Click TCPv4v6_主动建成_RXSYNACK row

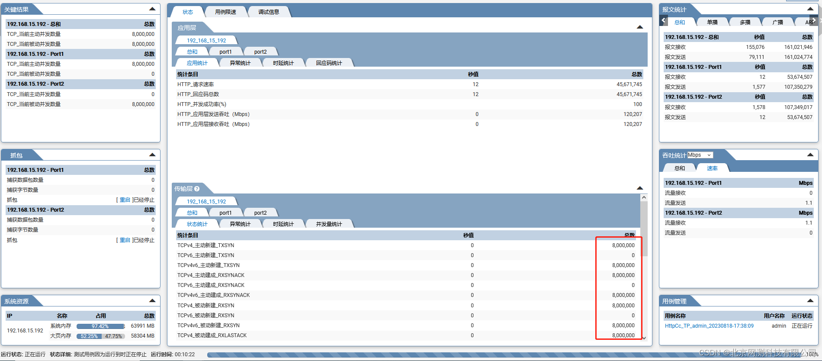407,295
